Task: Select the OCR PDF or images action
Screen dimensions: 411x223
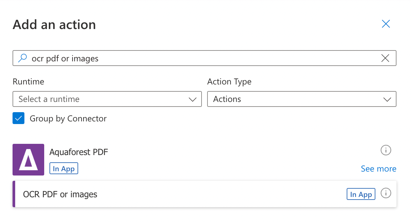Action: point(60,194)
